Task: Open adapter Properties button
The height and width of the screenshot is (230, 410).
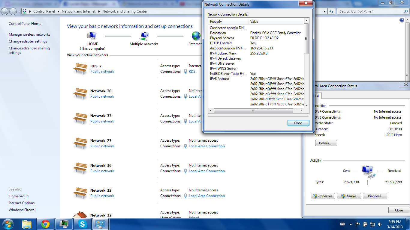Action: tap(323, 196)
